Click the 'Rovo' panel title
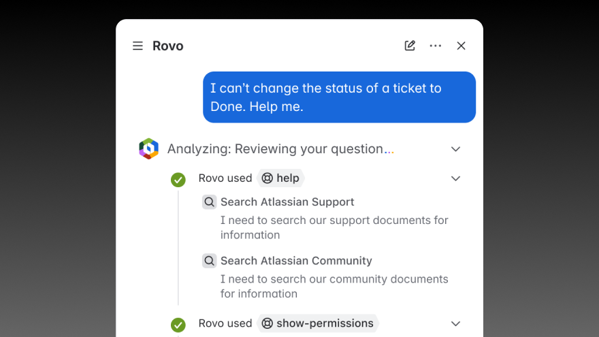Image resolution: width=599 pixels, height=337 pixels. point(168,46)
